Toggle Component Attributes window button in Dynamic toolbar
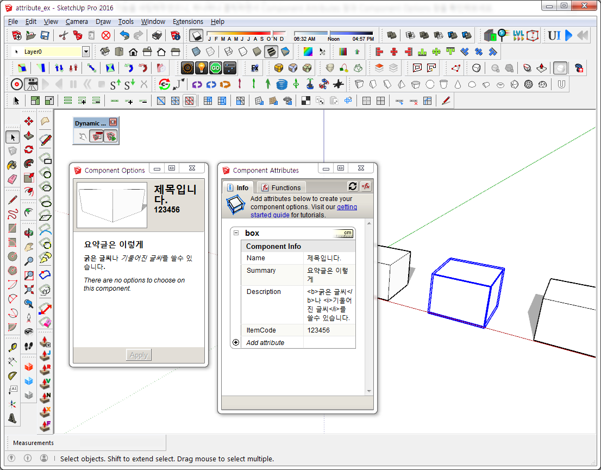This screenshot has height=470, width=601. (x=111, y=136)
